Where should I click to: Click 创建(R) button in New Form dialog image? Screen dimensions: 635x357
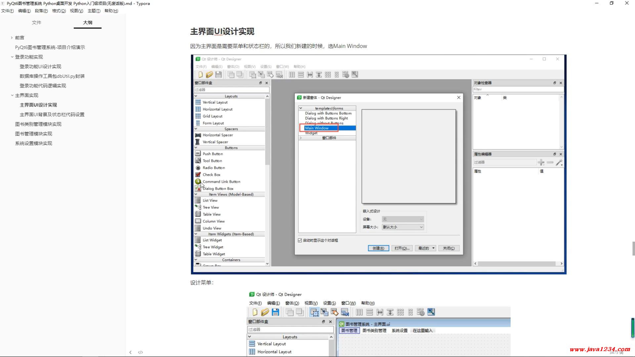[378, 248]
